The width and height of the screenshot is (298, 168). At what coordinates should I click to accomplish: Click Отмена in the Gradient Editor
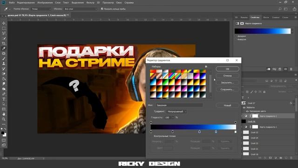point(228,76)
